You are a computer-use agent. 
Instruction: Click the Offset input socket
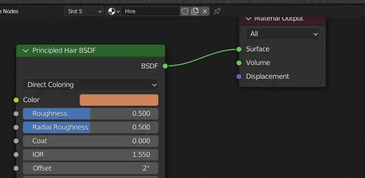pyautogui.click(x=16, y=168)
